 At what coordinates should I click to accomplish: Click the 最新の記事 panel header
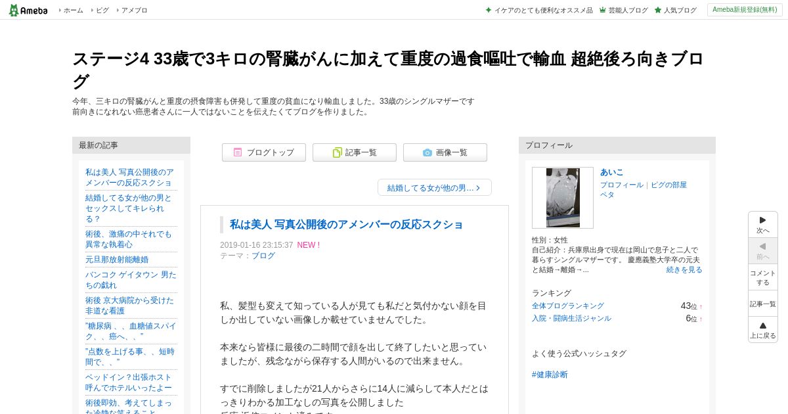click(131, 145)
